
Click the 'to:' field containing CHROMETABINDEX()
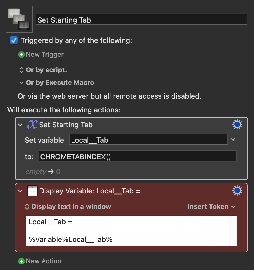tap(137, 156)
